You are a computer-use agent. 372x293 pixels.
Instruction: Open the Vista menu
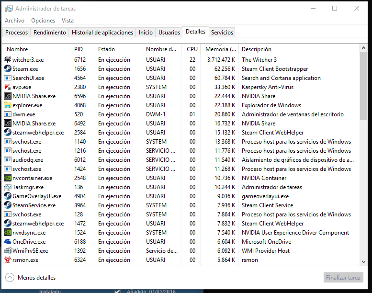pos(68,21)
